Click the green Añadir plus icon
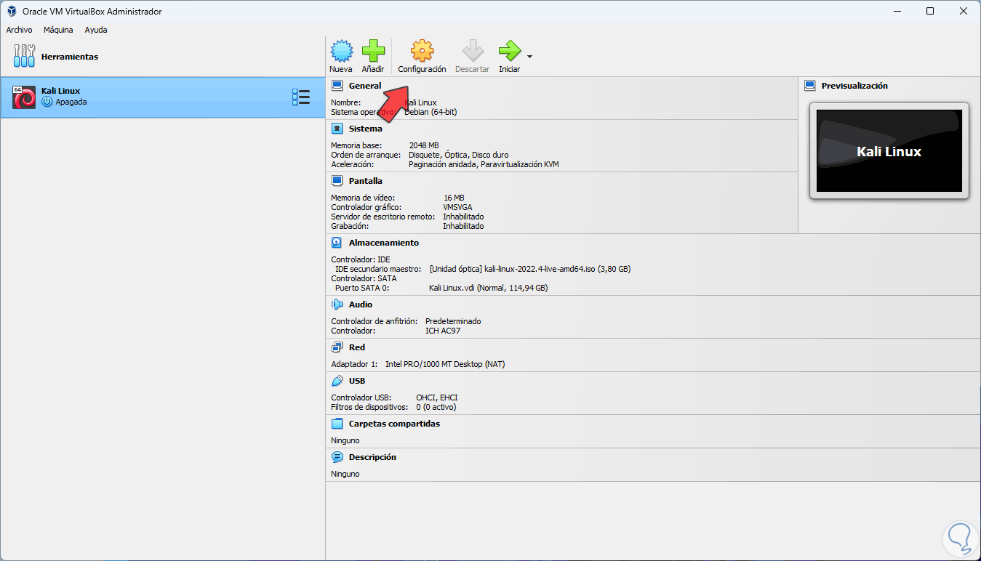Viewport: 981px width, 561px height. [x=373, y=51]
